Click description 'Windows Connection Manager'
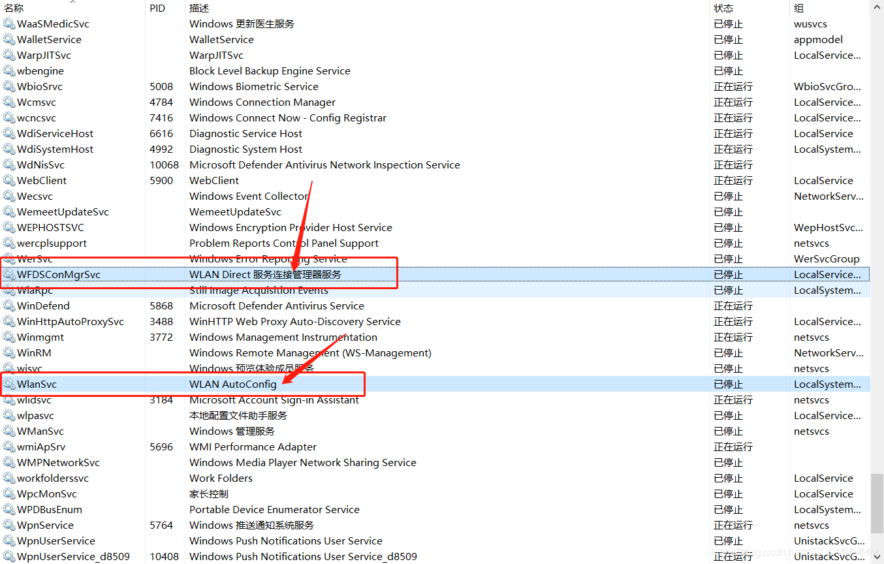 pos(262,102)
